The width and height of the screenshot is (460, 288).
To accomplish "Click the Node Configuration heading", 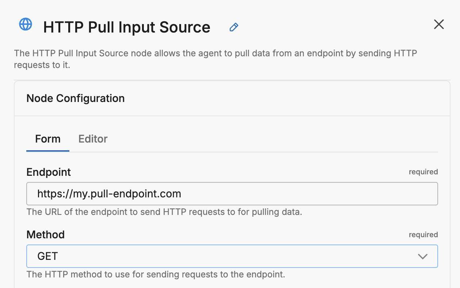I will tap(76, 98).
